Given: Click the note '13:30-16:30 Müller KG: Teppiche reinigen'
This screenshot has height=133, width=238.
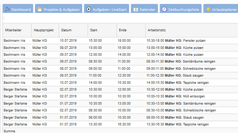Looking at the screenshot, I should (x=177, y=124).
